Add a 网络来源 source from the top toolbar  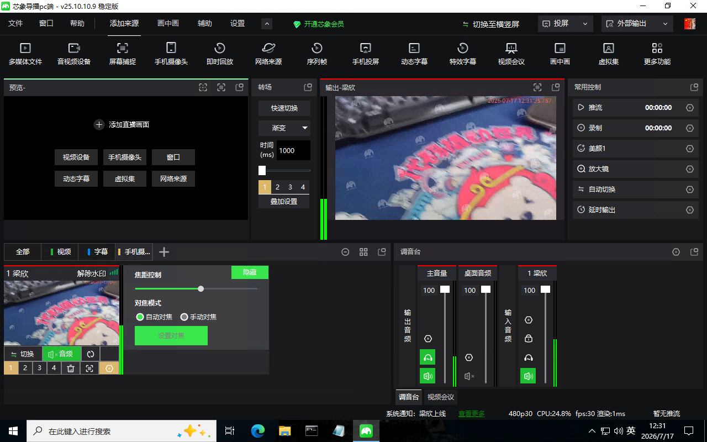tap(268, 54)
